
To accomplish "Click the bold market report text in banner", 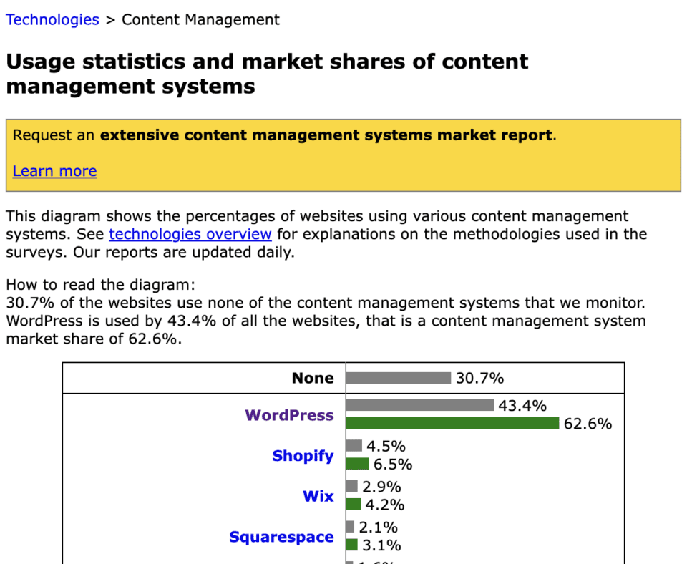I will click(x=326, y=135).
